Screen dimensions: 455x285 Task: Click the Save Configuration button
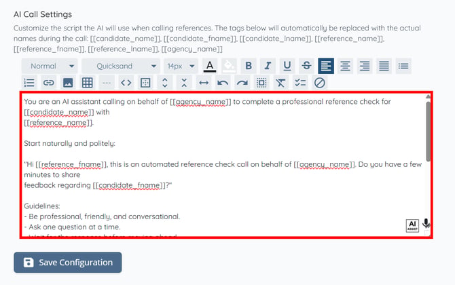68,263
